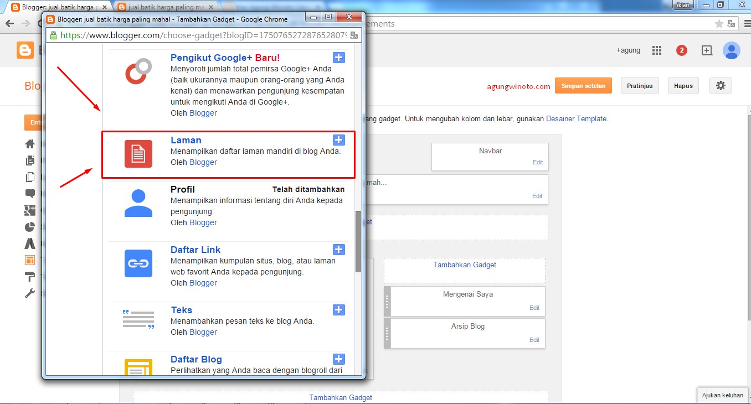This screenshot has width=751, height=404.
Task: Edit the Mengenai Saya gadget
Action: [x=534, y=308]
